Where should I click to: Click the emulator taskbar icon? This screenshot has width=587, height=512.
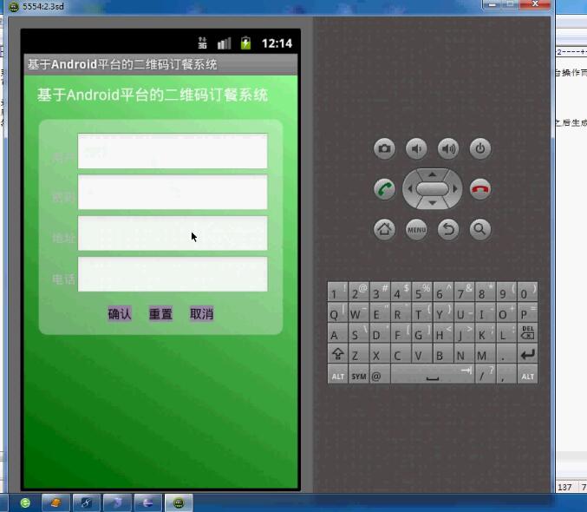pyautogui.click(x=179, y=502)
